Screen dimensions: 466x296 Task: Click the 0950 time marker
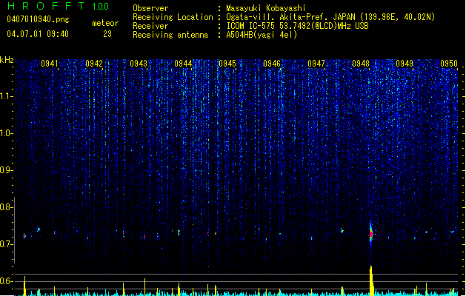coord(449,63)
